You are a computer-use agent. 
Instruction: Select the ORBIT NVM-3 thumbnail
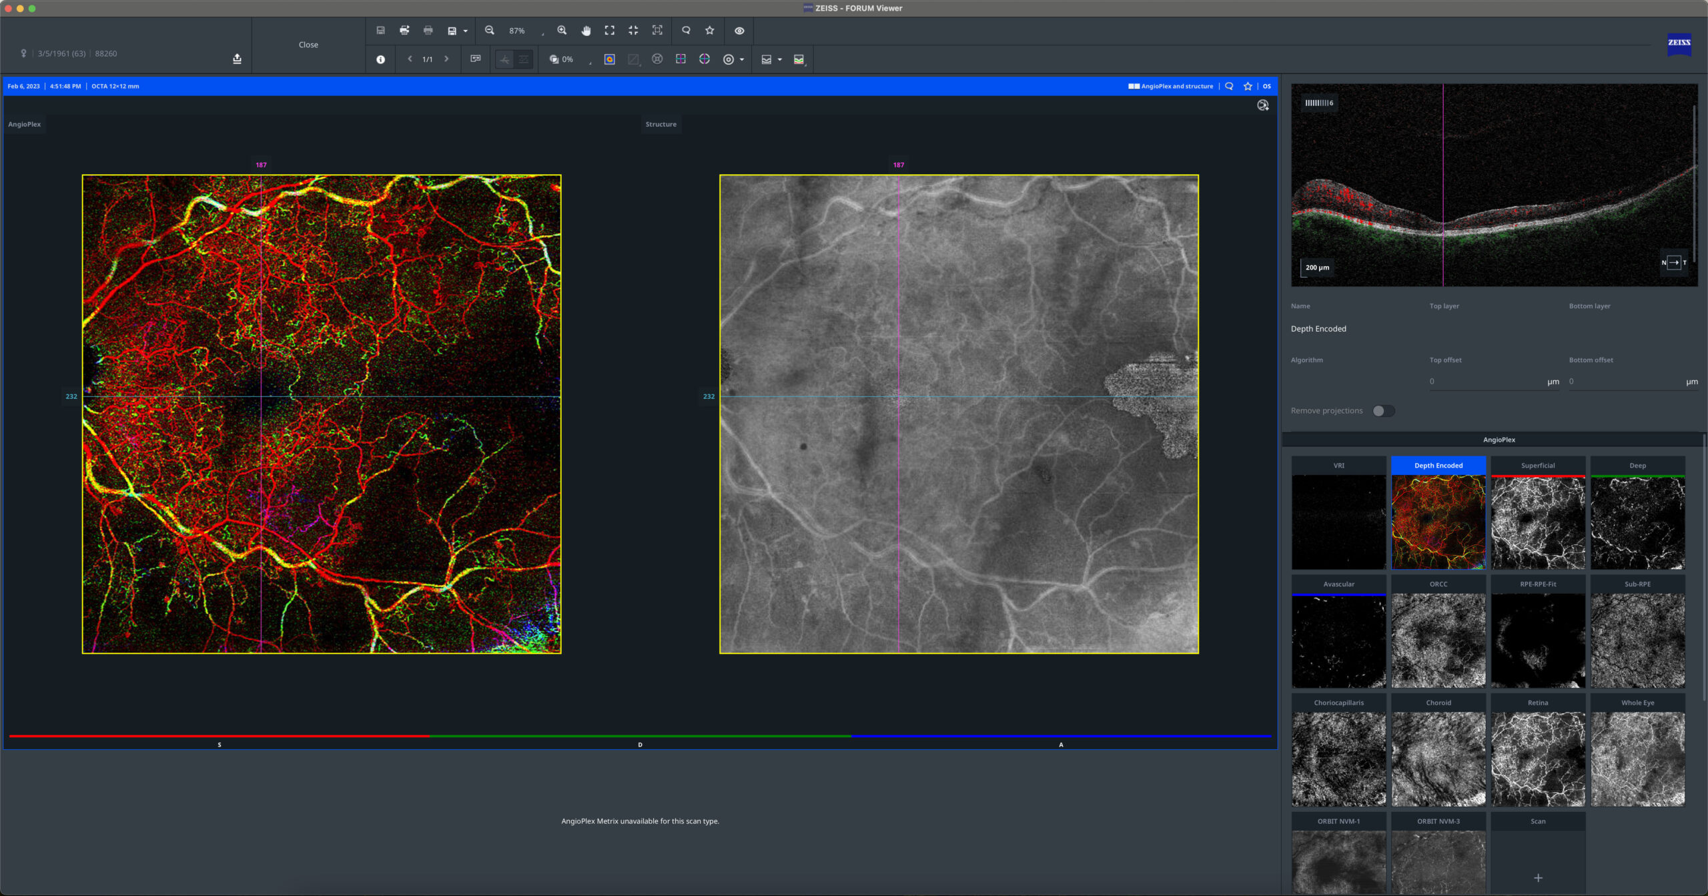[1438, 854]
